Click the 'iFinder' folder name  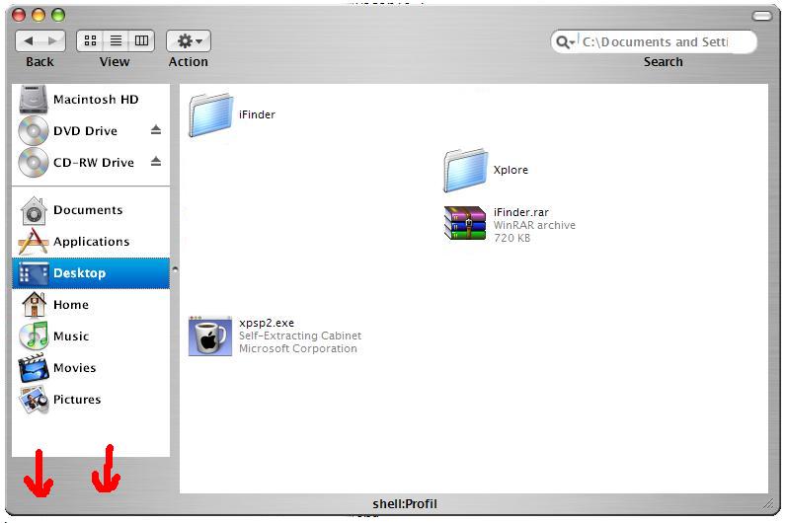(257, 114)
